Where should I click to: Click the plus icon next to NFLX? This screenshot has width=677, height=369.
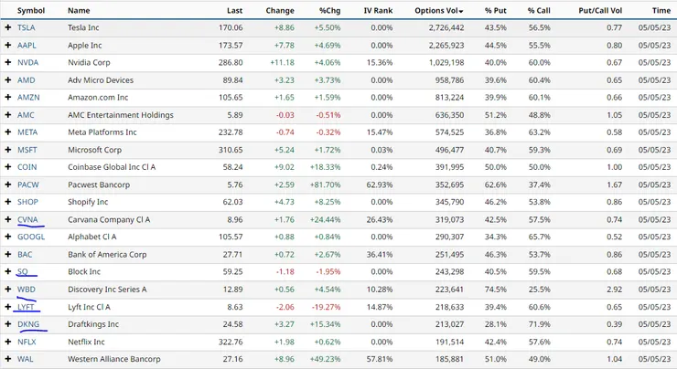[7, 342]
